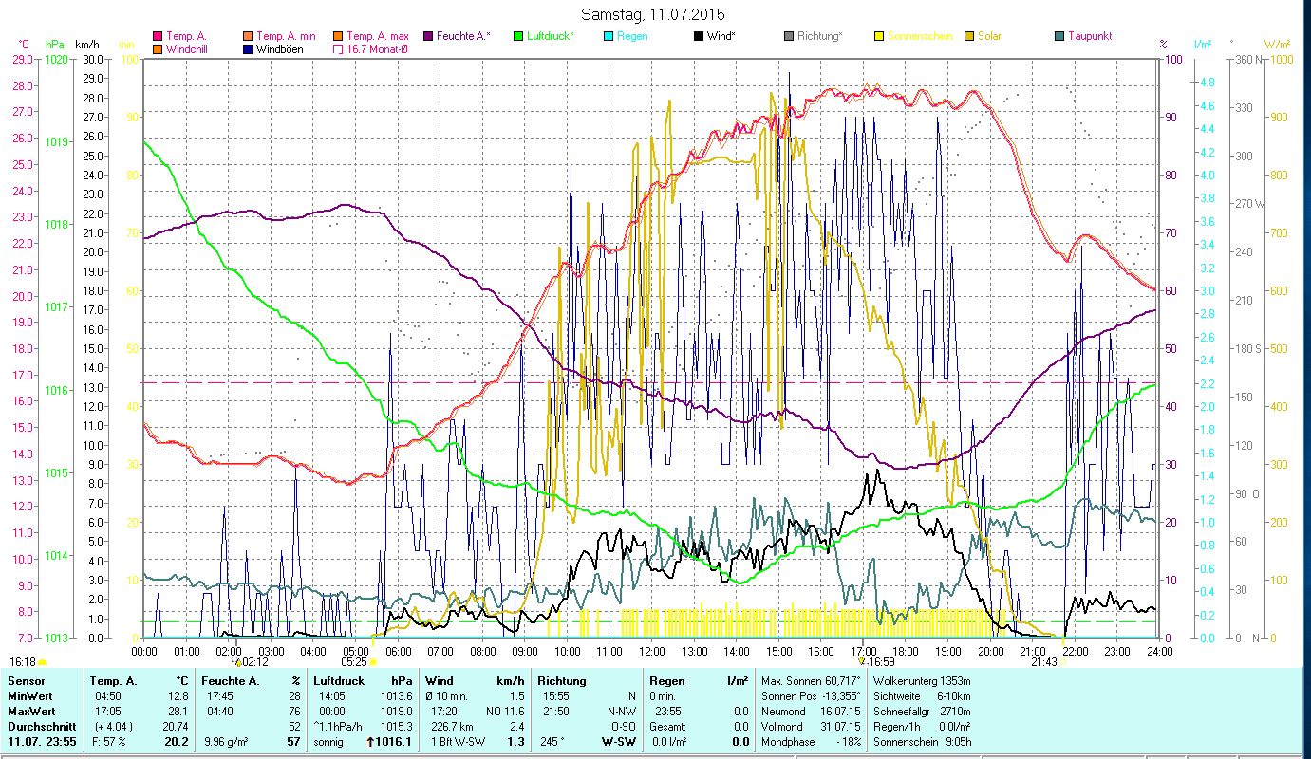The width and height of the screenshot is (1311, 759).
Task: Click the rising pressure arrow beside 1016.1
Action: (x=369, y=742)
